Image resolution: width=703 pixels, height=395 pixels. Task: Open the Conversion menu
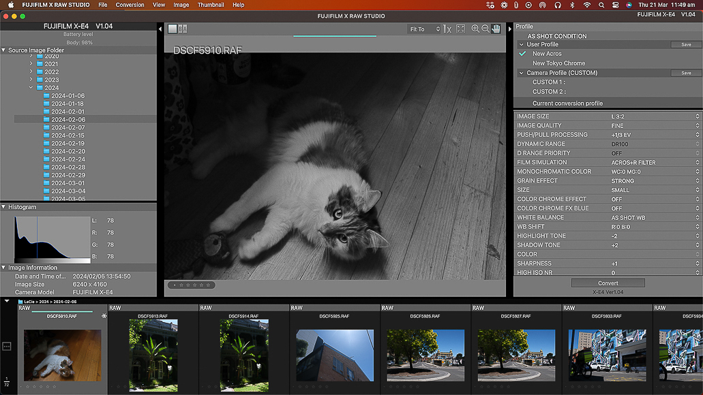pos(130,5)
